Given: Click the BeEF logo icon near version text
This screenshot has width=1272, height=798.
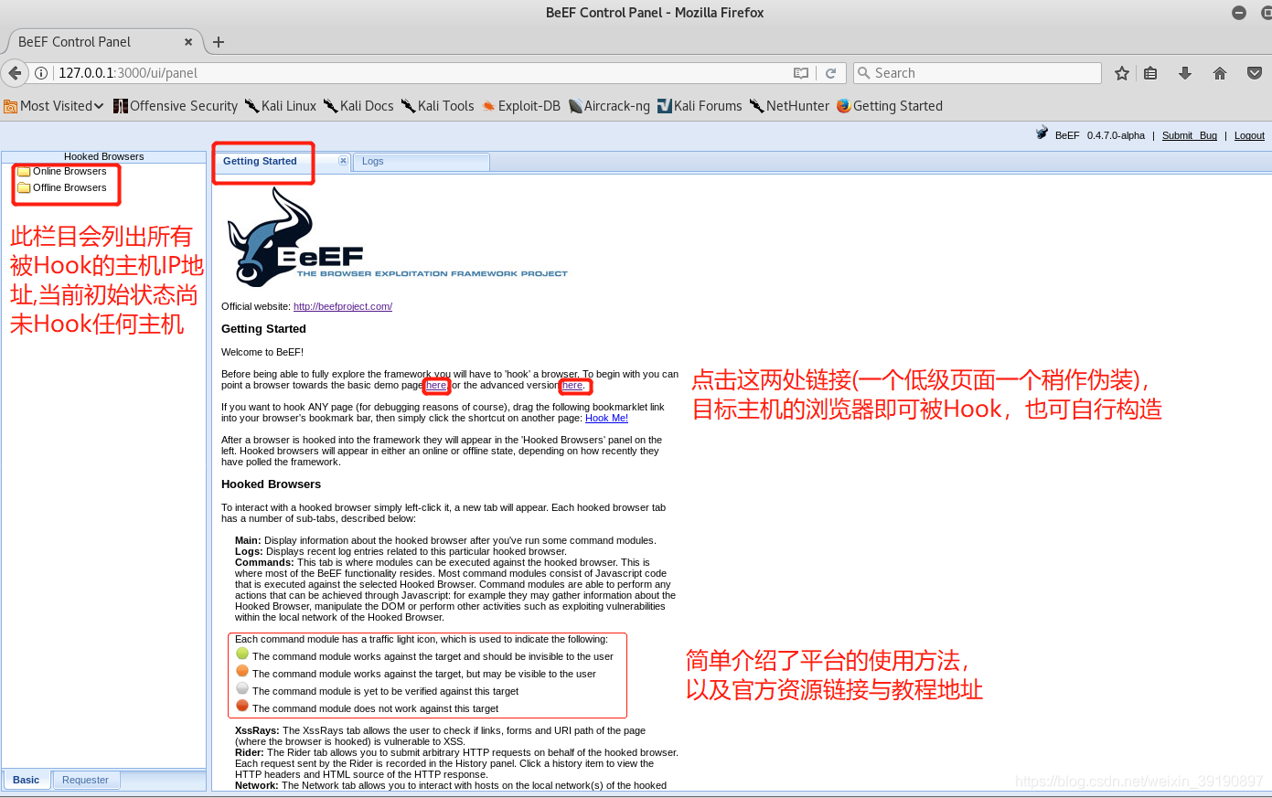Looking at the screenshot, I should (x=1042, y=133).
